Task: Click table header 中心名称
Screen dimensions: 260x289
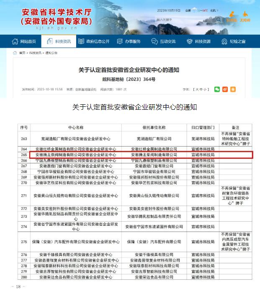Action: coord(76,128)
